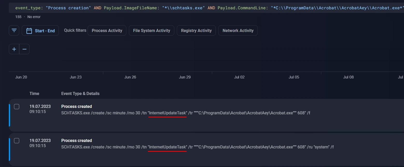Screen dimensions: 404x167
Task: Open the first SCHTASKS.exe command line ending in /f
Action: [186, 113]
